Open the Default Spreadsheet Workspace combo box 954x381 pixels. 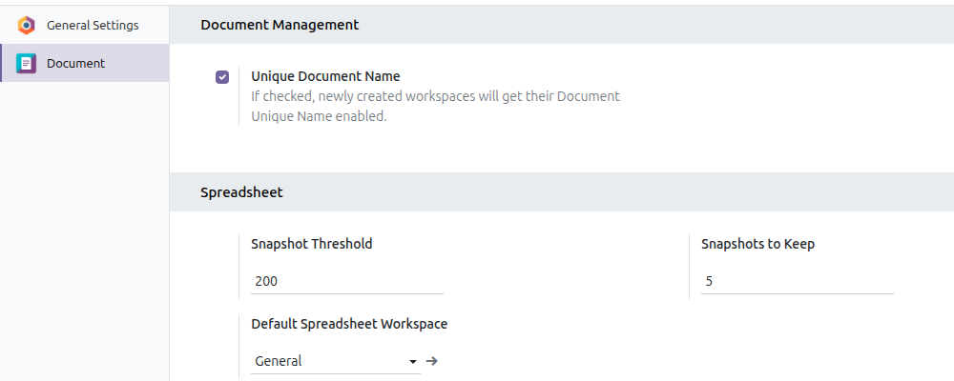pyautogui.click(x=335, y=361)
